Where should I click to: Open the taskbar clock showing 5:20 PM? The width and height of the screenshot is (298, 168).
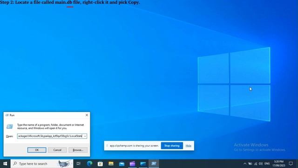point(278,164)
